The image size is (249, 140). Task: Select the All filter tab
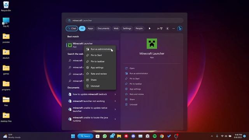pyautogui.click(x=82, y=28)
